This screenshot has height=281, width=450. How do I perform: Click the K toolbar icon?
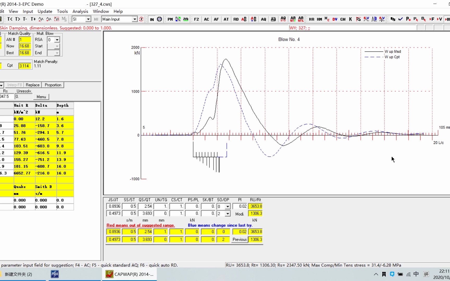point(351,19)
